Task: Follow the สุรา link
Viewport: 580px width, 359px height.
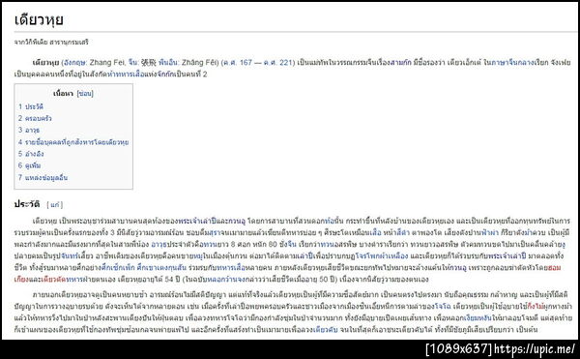Action: [216, 233]
